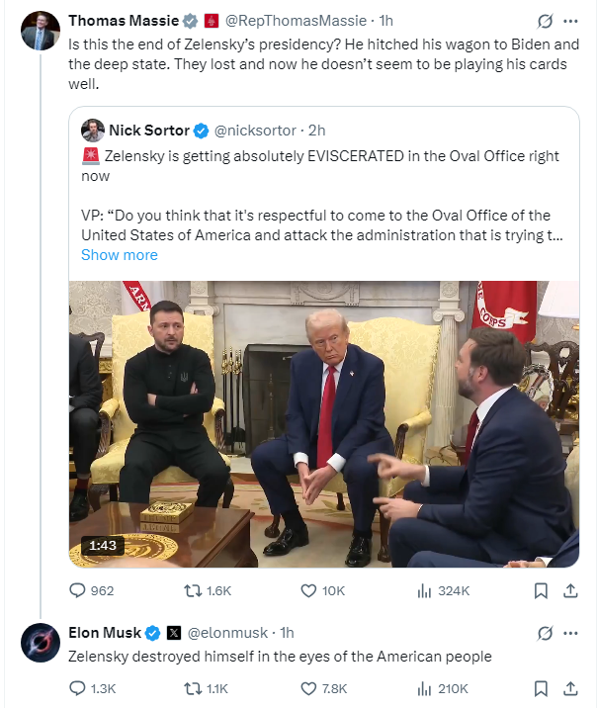Play the 1:43 Oval Office video

(x=324, y=423)
